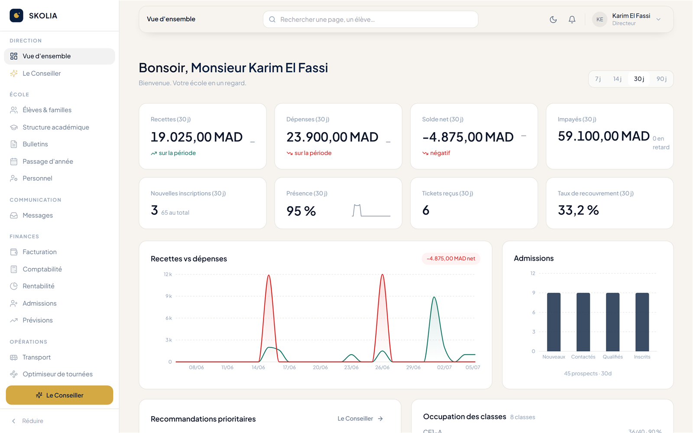Switch period to 90j

661,79
